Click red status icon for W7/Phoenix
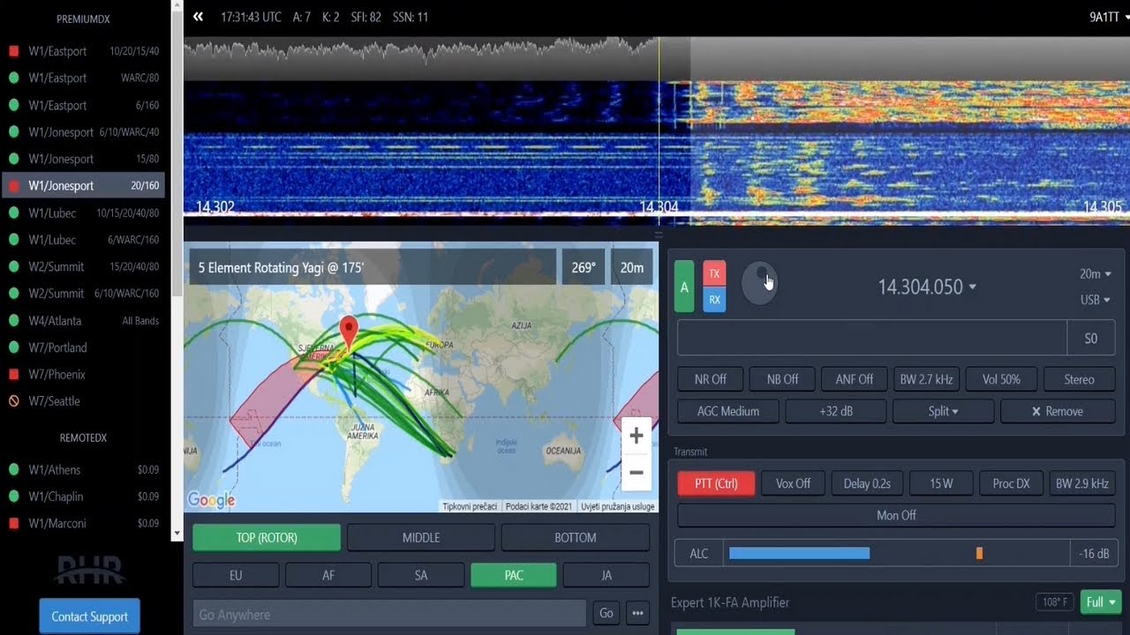 [13, 374]
